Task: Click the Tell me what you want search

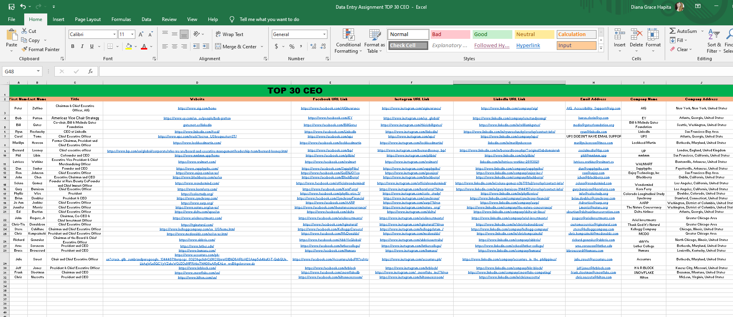Action: point(269,19)
